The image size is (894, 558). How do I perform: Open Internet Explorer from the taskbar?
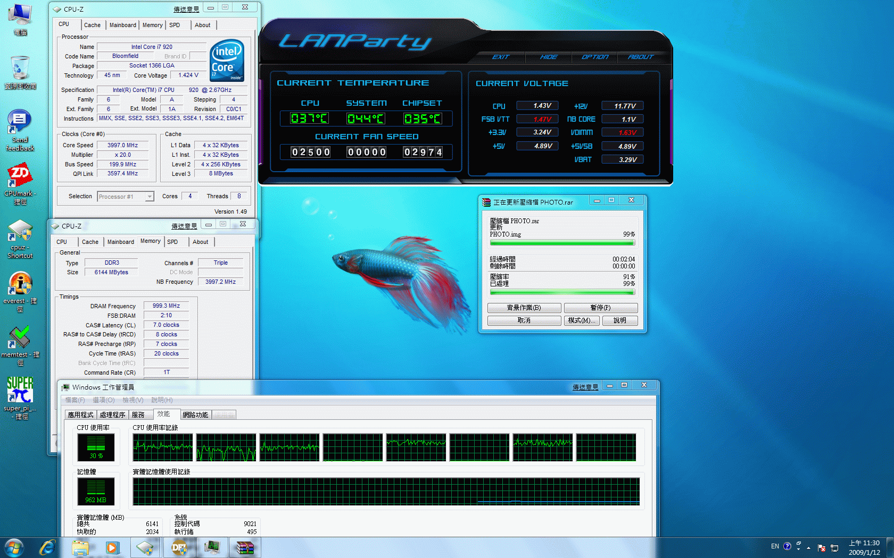[x=47, y=547]
